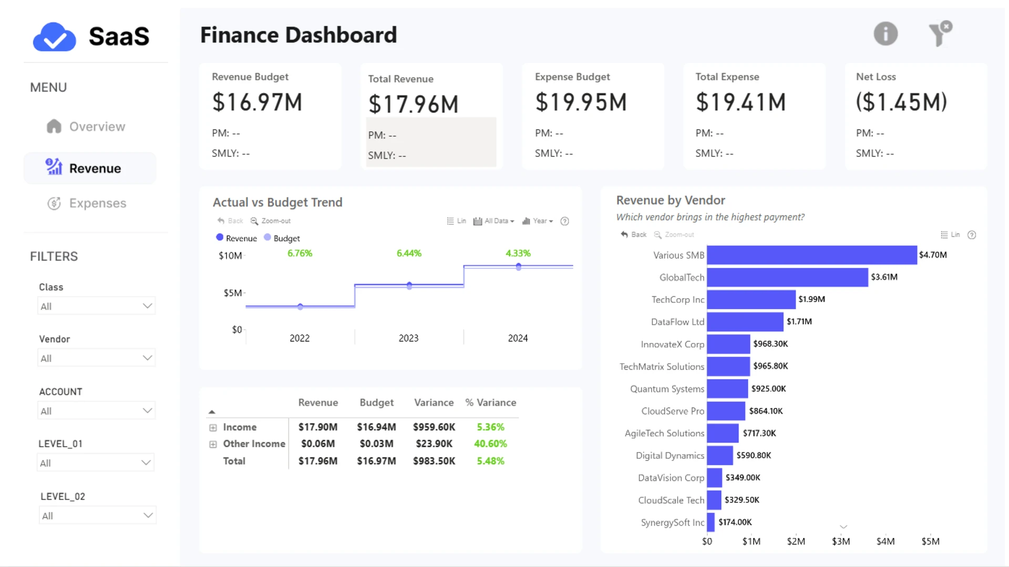Image resolution: width=1009 pixels, height=567 pixels.
Task: Click the Various SMB bar
Action: pyautogui.click(x=812, y=255)
